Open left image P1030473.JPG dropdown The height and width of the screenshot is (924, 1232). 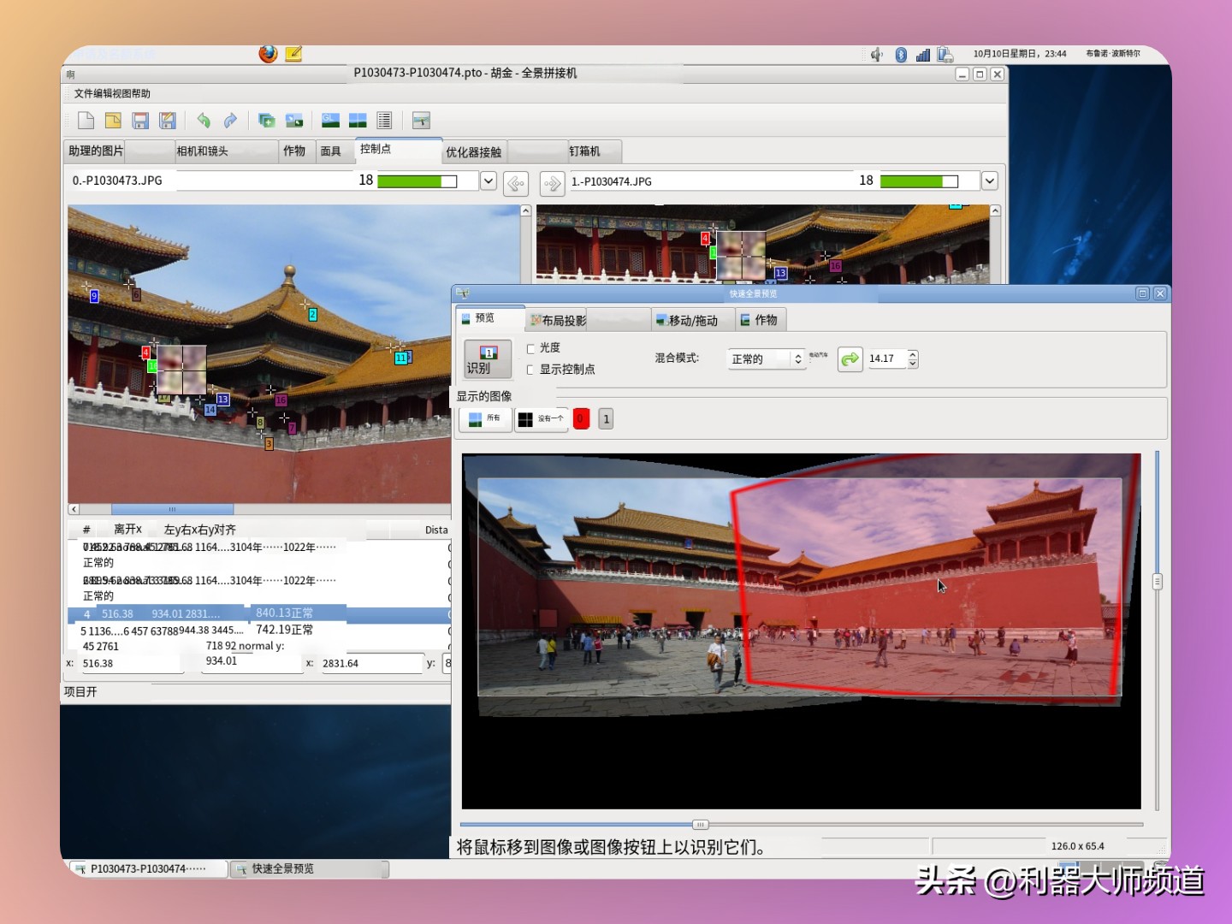click(x=488, y=181)
